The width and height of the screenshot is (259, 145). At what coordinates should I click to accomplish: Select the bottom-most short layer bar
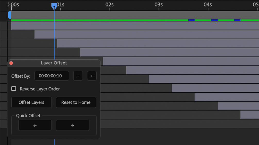click(249, 115)
